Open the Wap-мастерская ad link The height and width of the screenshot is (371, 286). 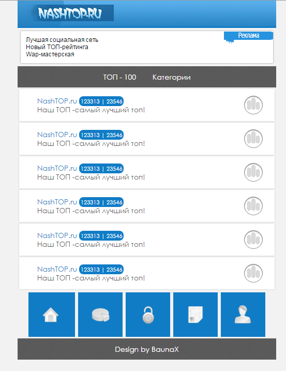click(x=50, y=54)
